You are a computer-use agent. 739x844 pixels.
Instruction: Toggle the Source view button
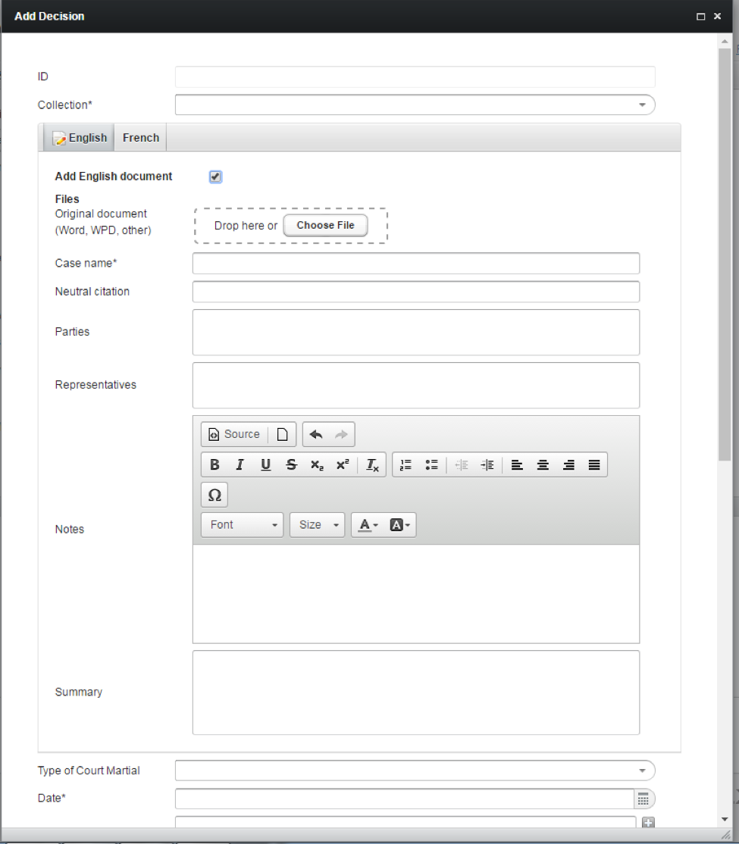pos(234,434)
